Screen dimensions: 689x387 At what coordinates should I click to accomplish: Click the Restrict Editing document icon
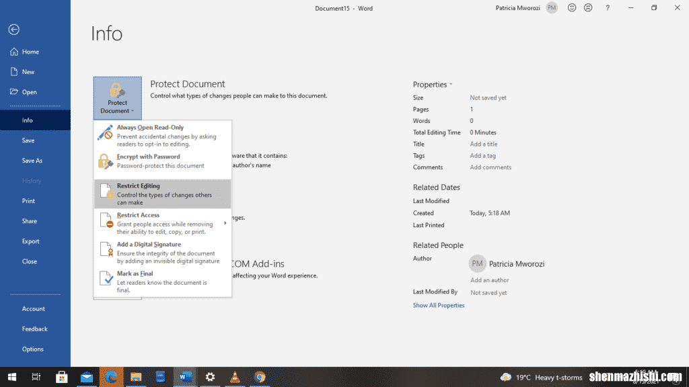(106, 191)
